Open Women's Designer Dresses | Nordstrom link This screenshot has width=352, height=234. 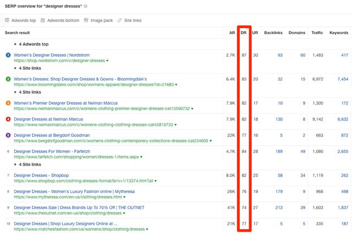click(52, 55)
